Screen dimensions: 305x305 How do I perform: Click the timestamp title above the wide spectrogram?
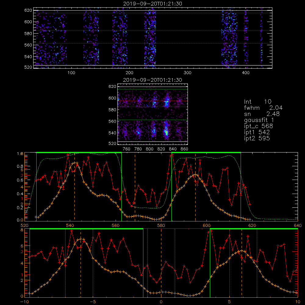pyautogui.click(x=153, y=4)
